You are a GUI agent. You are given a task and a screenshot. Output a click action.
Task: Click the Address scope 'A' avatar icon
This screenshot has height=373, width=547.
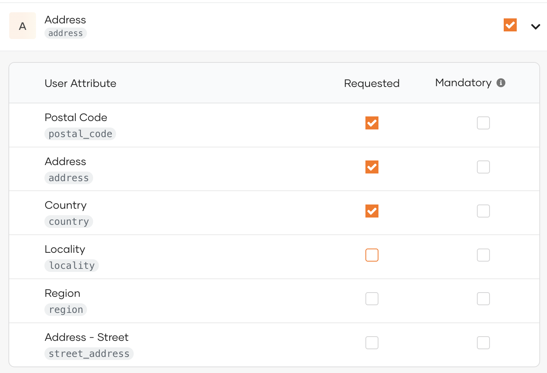(x=23, y=26)
